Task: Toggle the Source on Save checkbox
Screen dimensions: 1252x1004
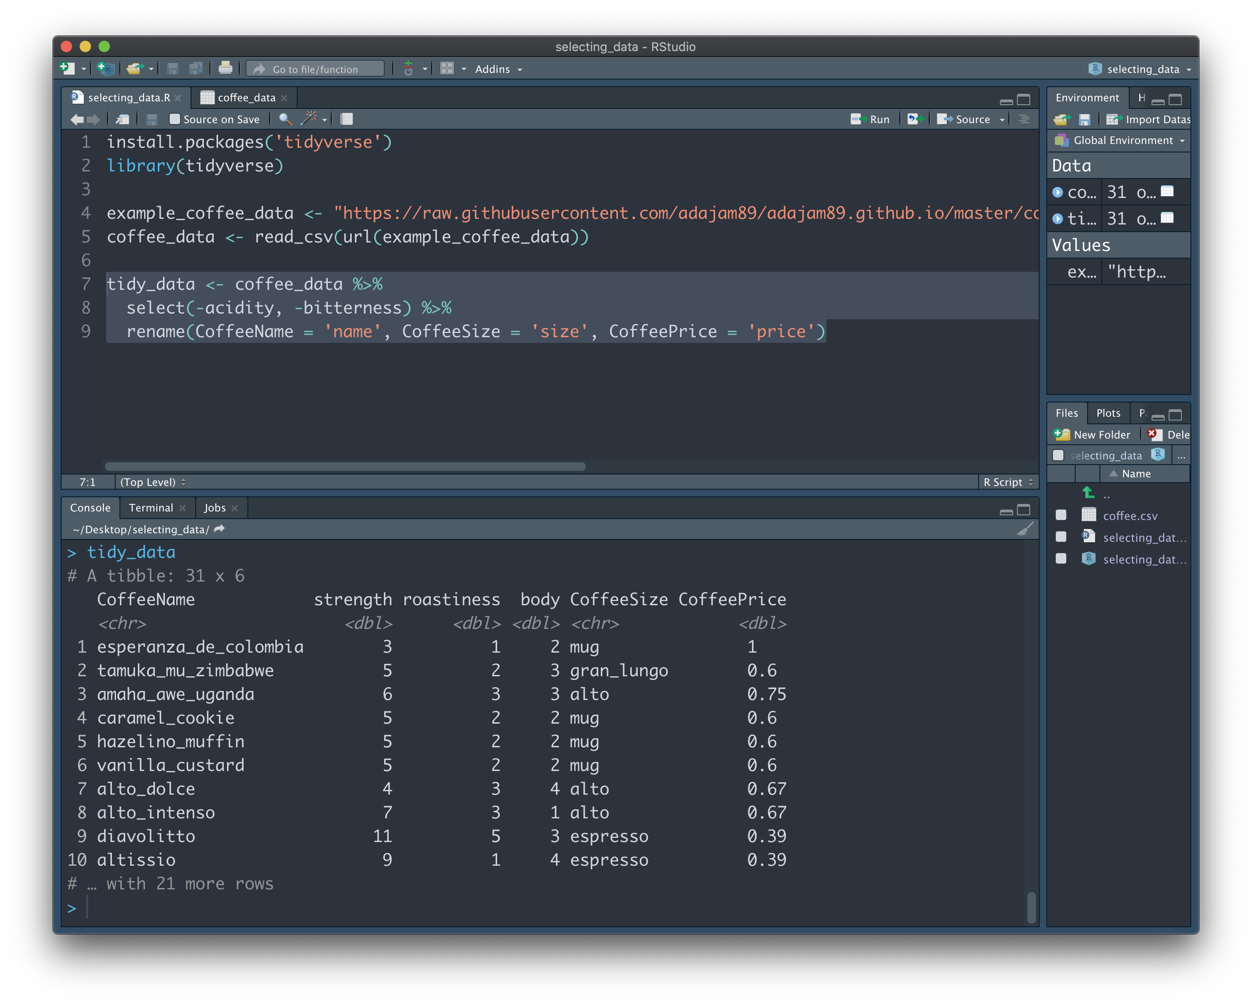Action: point(174,119)
